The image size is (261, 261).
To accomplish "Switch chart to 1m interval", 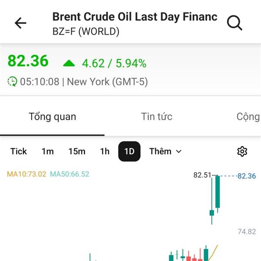I will 47,151.
